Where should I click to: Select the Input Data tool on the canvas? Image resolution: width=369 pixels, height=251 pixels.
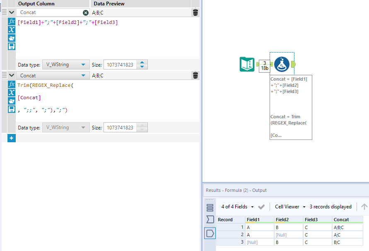(x=247, y=63)
